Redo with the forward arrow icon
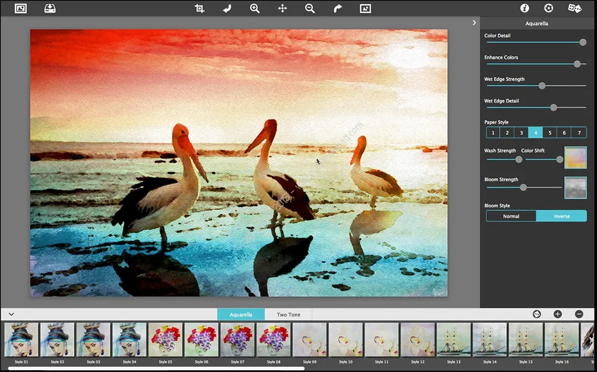The width and height of the screenshot is (597, 372). (x=338, y=8)
